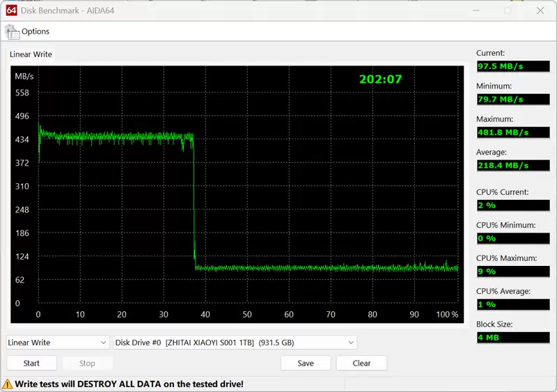557x392 pixels.
Task: Click the Block Size value 4 MB
Action: click(513, 338)
